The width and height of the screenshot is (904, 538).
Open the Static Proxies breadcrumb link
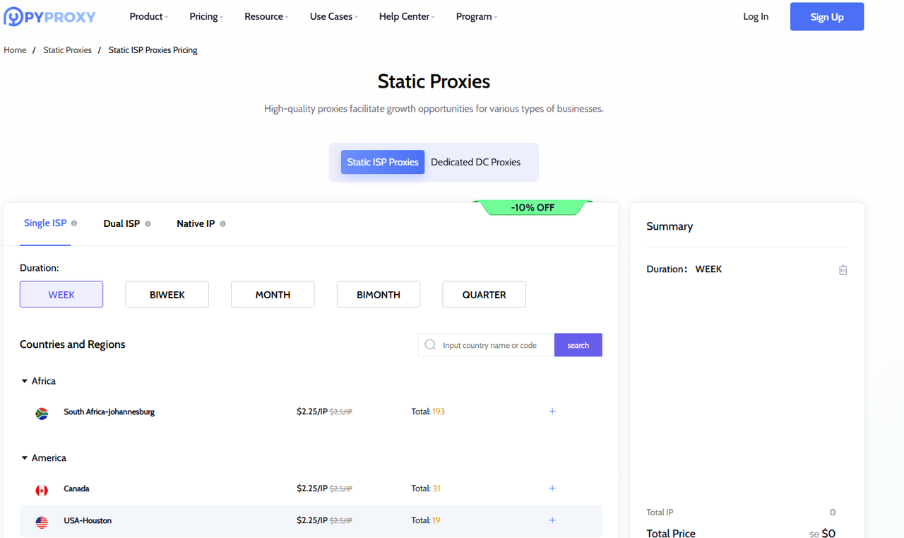67,49
